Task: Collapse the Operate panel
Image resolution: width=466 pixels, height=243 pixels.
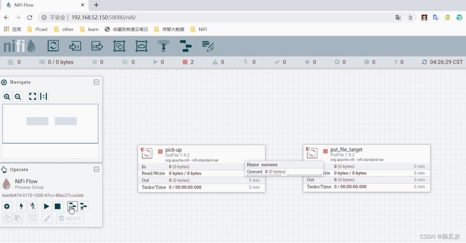Action: point(97,170)
